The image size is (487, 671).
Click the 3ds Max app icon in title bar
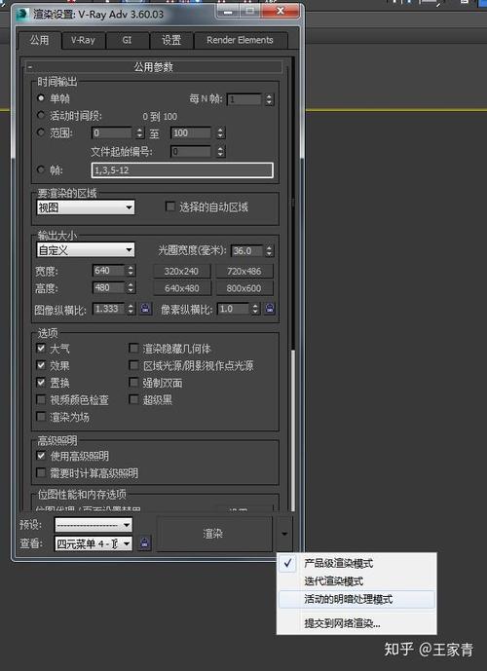(22, 15)
